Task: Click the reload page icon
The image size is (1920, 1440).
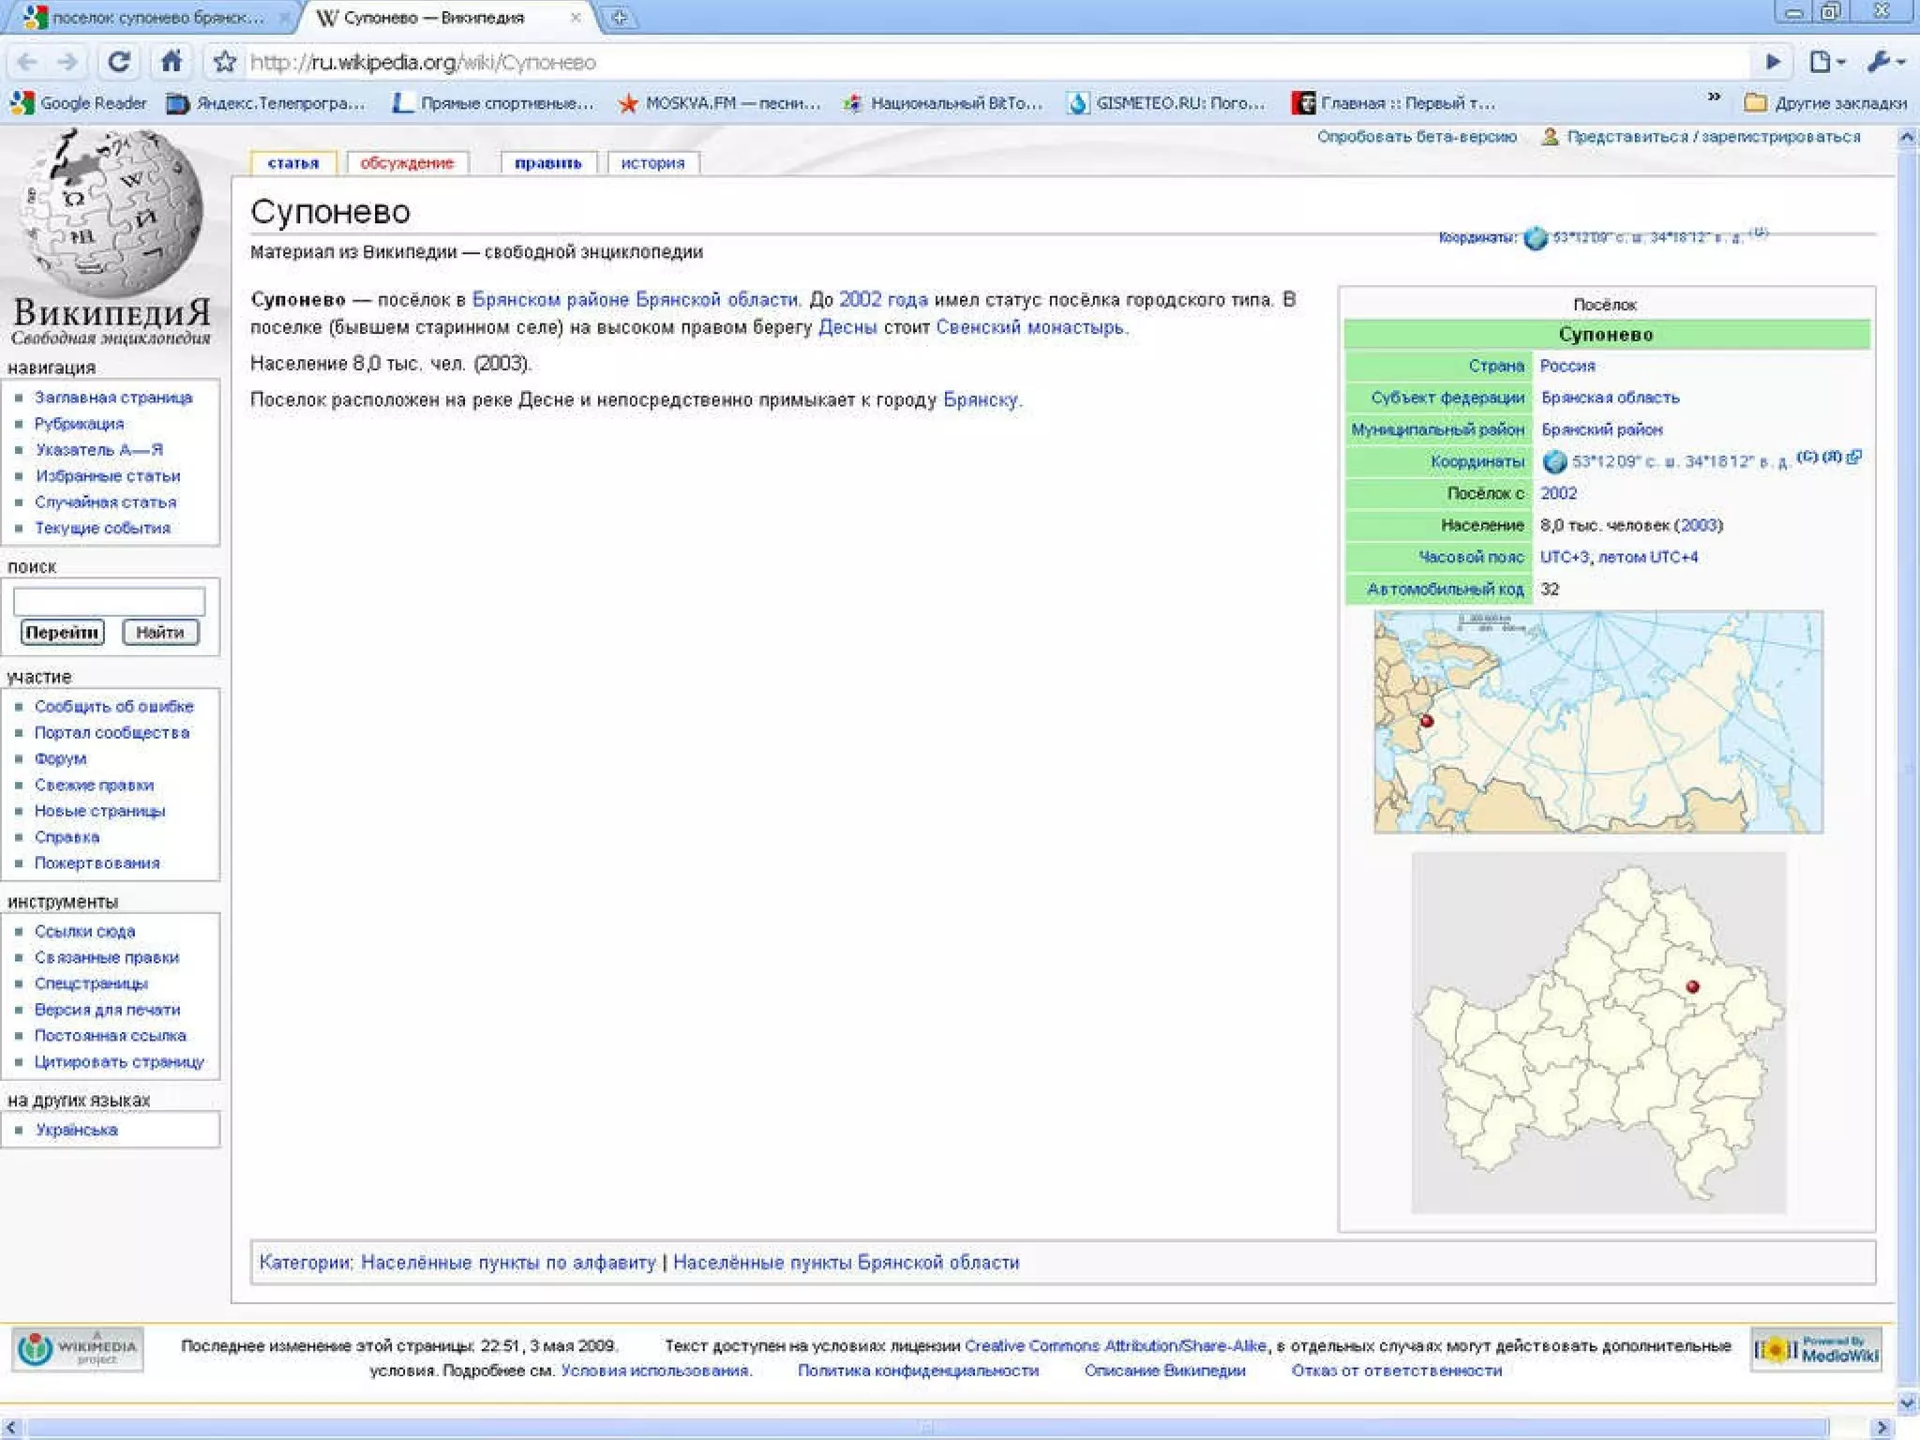Action: click(119, 62)
